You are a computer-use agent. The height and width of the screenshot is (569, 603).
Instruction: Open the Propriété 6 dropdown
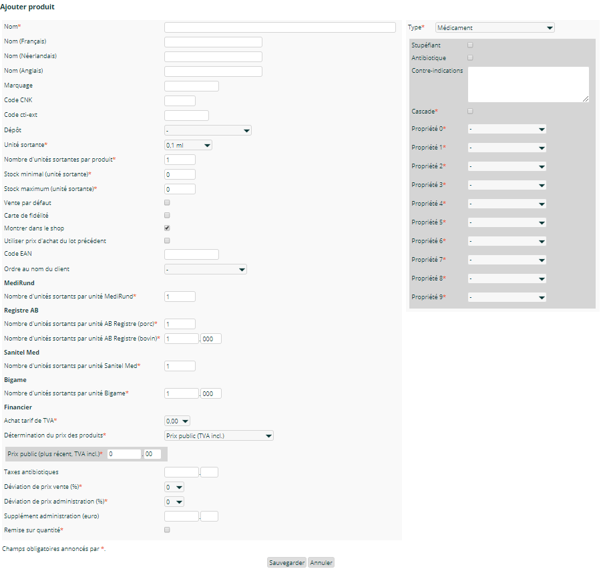pos(507,241)
